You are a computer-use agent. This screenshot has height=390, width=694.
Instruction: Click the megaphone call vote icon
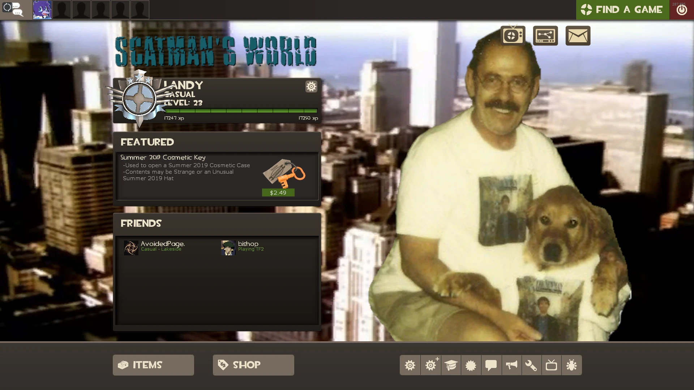511,365
